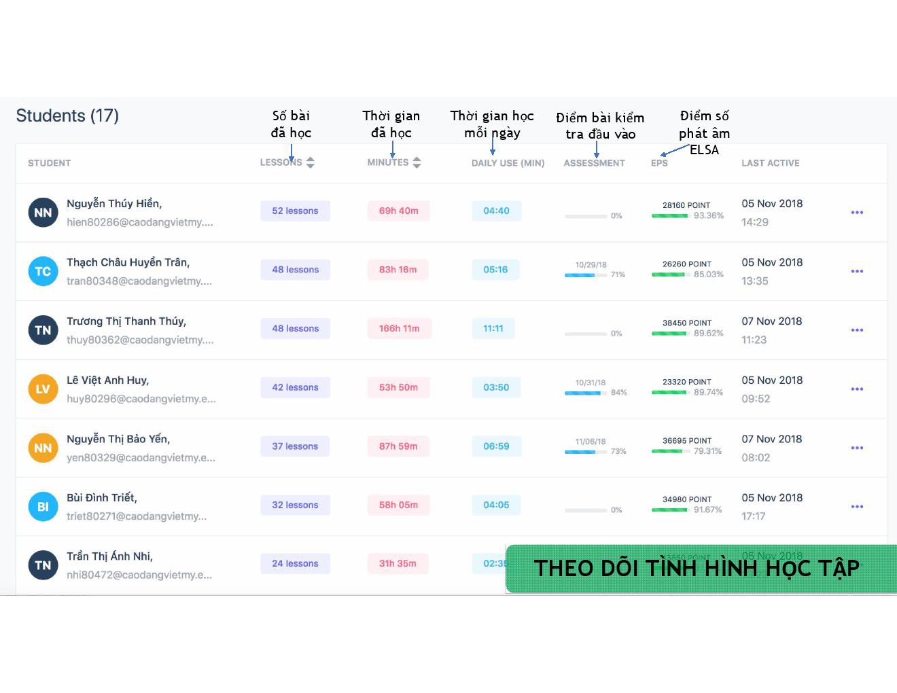Open the three-dot menu for Lê Việt Anh Huy
This screenshot has height=693, width=897.
click(x=857, y=389)
